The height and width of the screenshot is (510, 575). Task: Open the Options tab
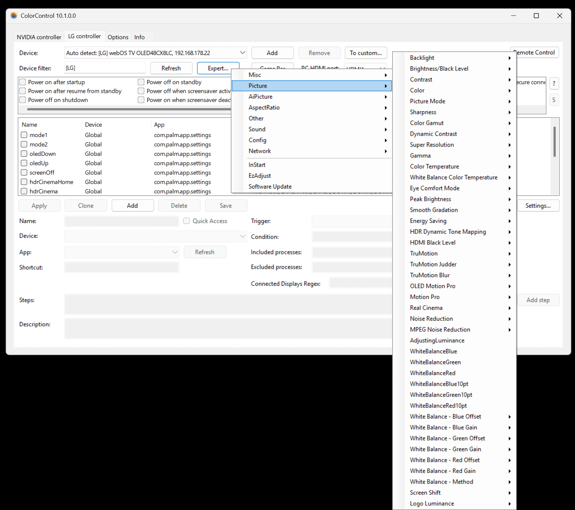tap(118, 37)
